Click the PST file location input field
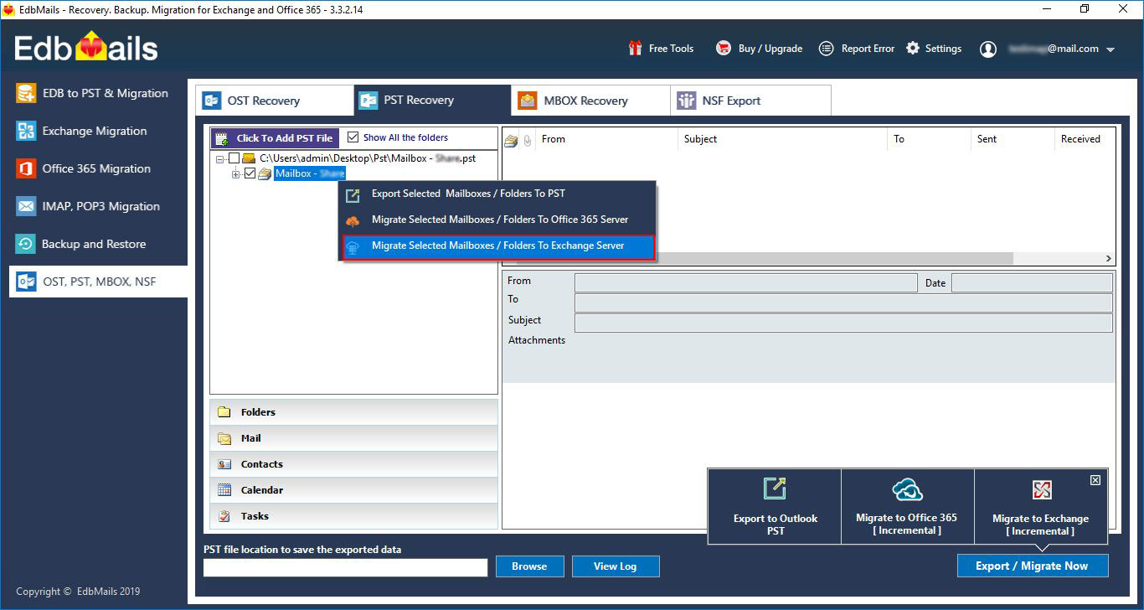 tap(345, 567)
